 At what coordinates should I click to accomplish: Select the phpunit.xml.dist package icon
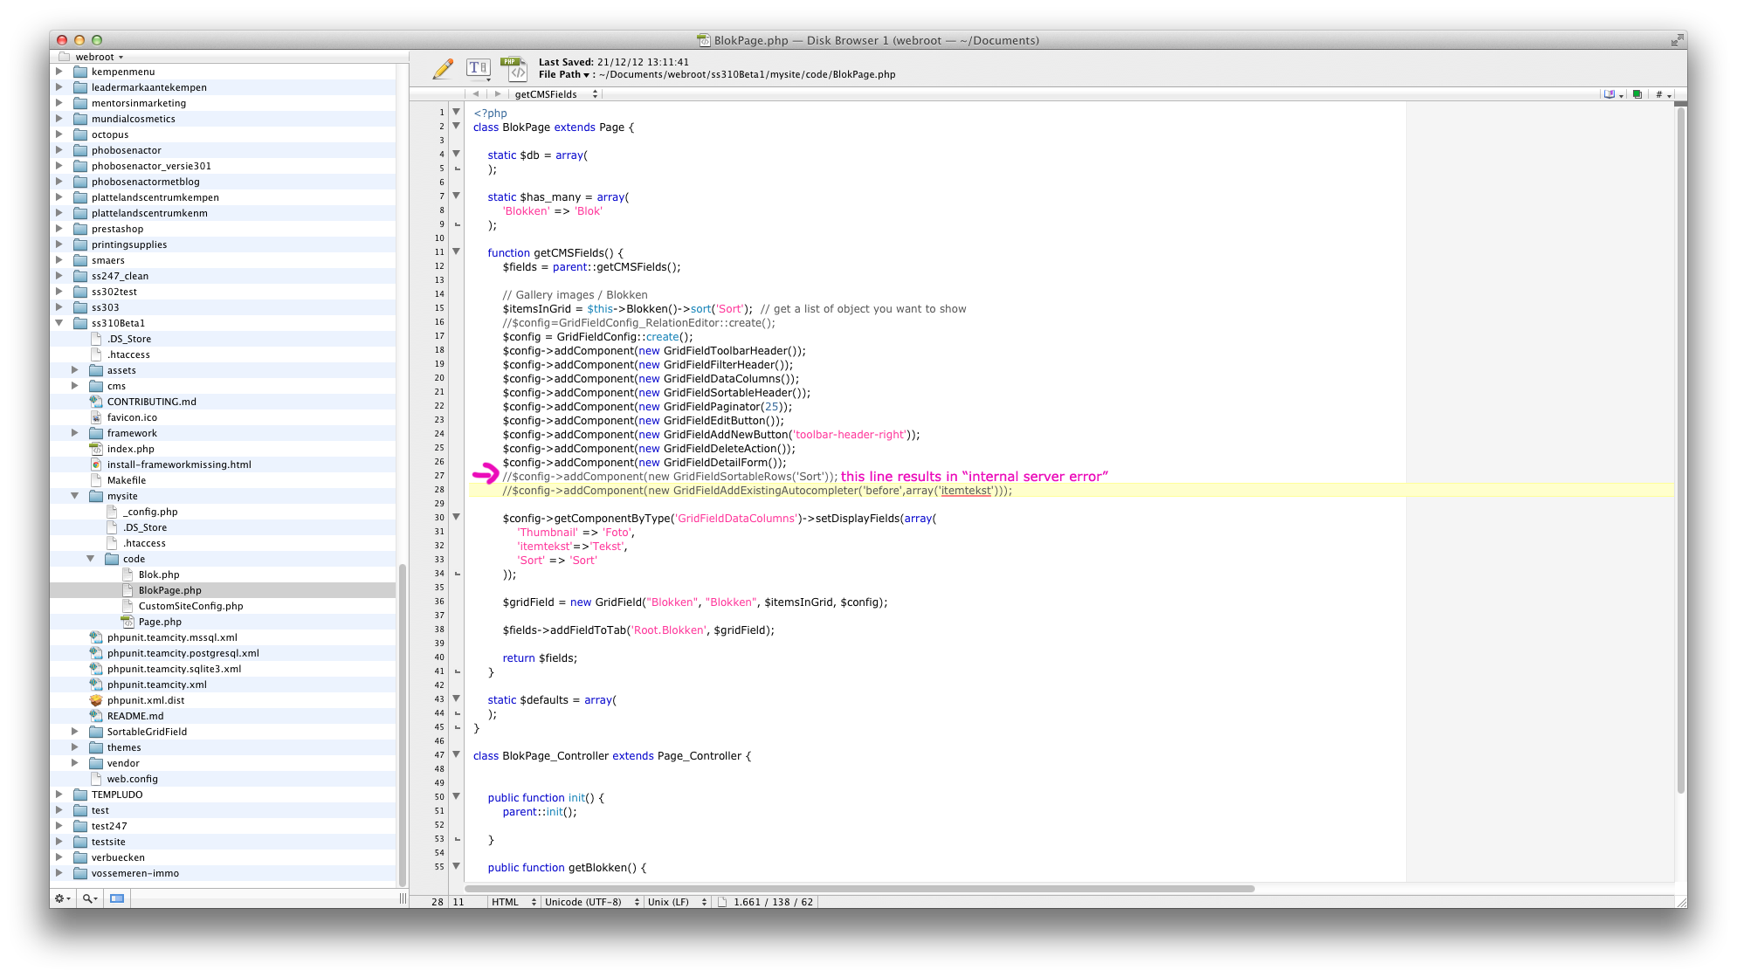click(x=96, y=700)
